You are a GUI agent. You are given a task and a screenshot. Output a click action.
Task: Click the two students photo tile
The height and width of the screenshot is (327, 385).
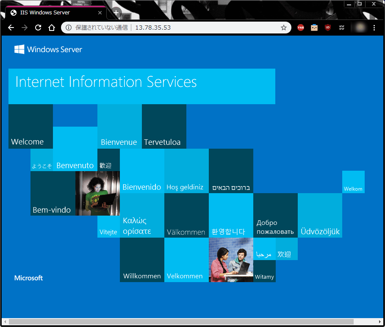click(x=231, y=260)
